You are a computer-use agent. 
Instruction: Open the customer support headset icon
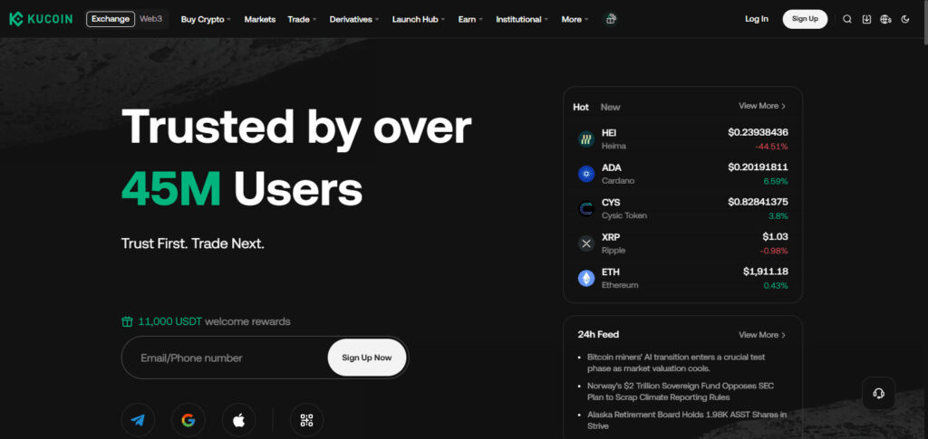[x=879, y=394]
